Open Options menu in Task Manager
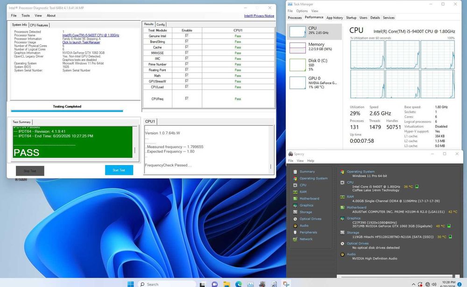The width and height of the screenshot is (467, 287). pos(302,11)
